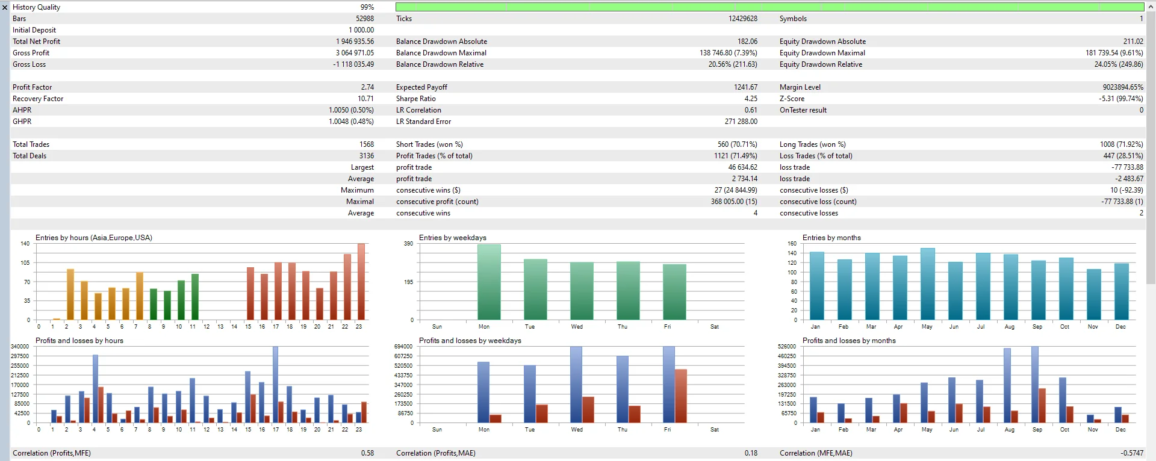Click the "Entries by months" chart title
Image resolution: width=1156 pixels, height=461 pixels.
(831, 238)
